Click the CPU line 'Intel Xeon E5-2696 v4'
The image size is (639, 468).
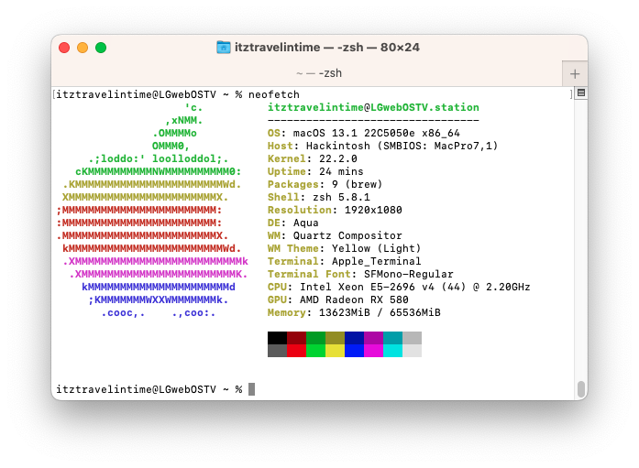367,287
